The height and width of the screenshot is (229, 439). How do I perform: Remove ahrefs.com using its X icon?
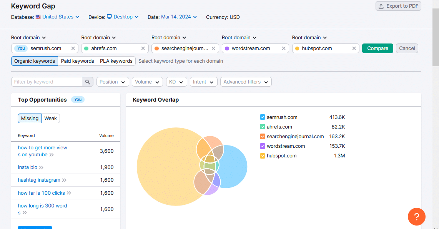pyautogui.click(x=143, y=48)
